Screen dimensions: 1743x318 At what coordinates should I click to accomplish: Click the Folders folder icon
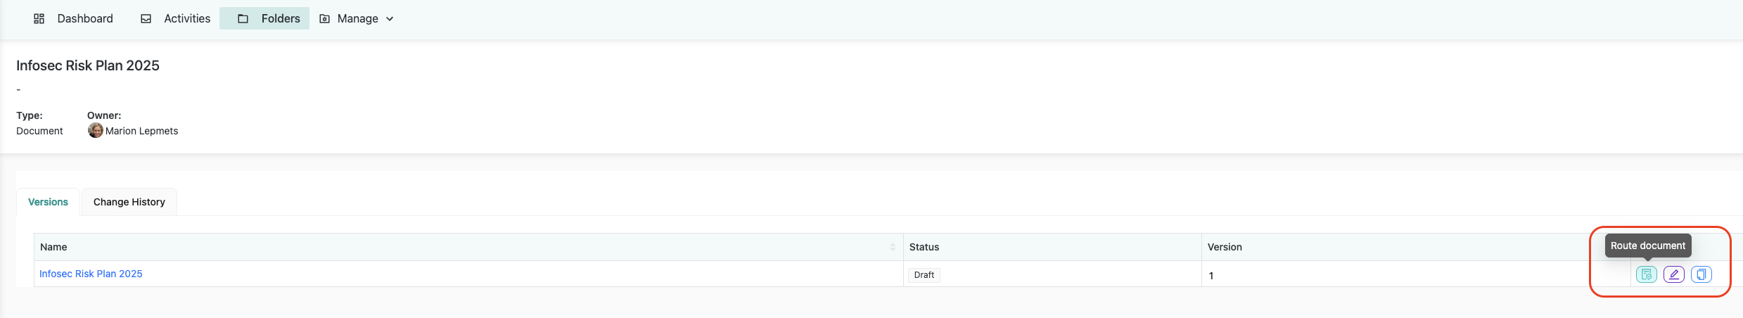point(243,19)
